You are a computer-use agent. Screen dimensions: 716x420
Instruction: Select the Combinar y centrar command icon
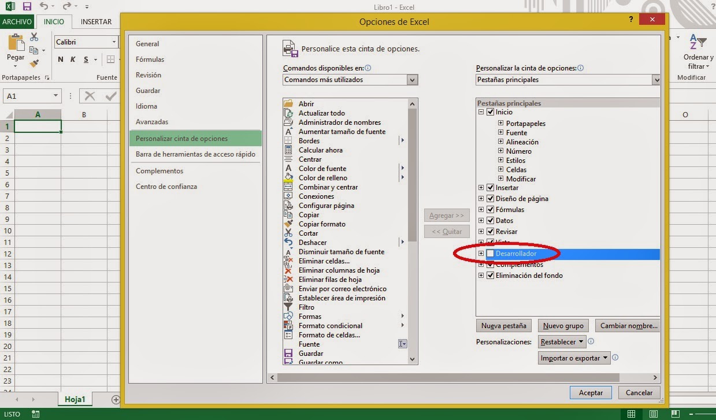(289, 187)
